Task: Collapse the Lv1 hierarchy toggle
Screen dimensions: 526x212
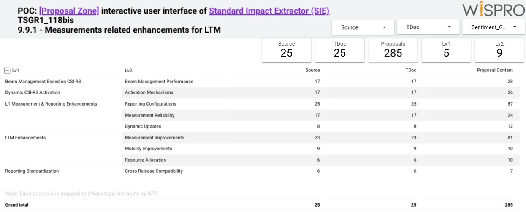Action: click(x=7, y=71)
